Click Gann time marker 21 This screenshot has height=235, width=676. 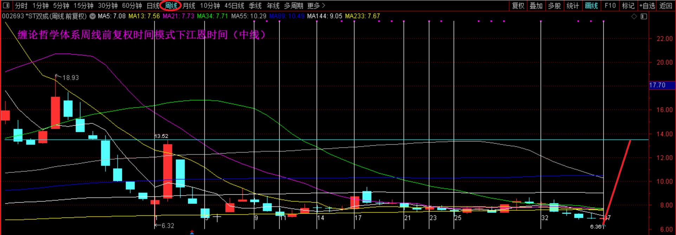coord(407,218)
